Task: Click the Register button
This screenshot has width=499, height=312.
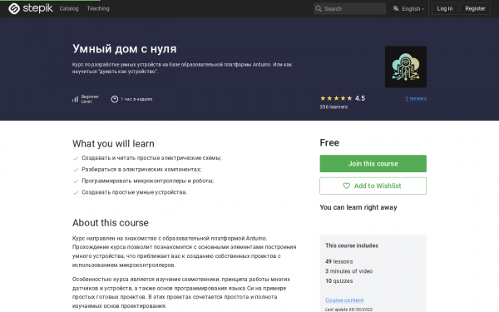Action: (x=475, y=8)
